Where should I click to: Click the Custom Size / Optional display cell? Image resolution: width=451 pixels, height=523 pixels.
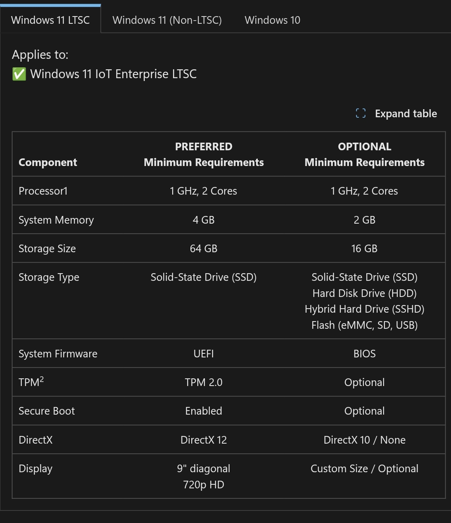coord(364,469)
